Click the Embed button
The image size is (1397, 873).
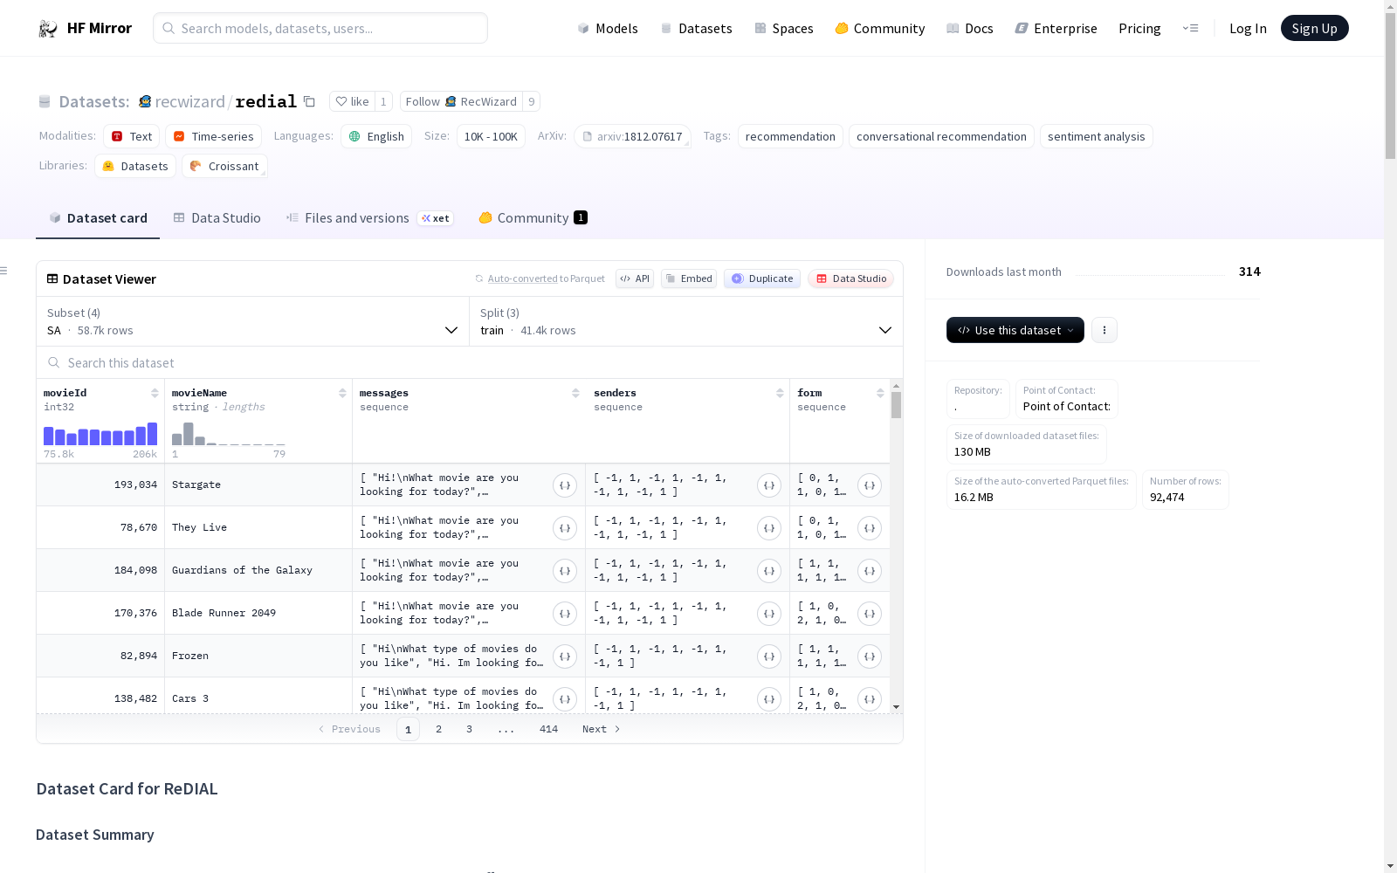[689, 278]
